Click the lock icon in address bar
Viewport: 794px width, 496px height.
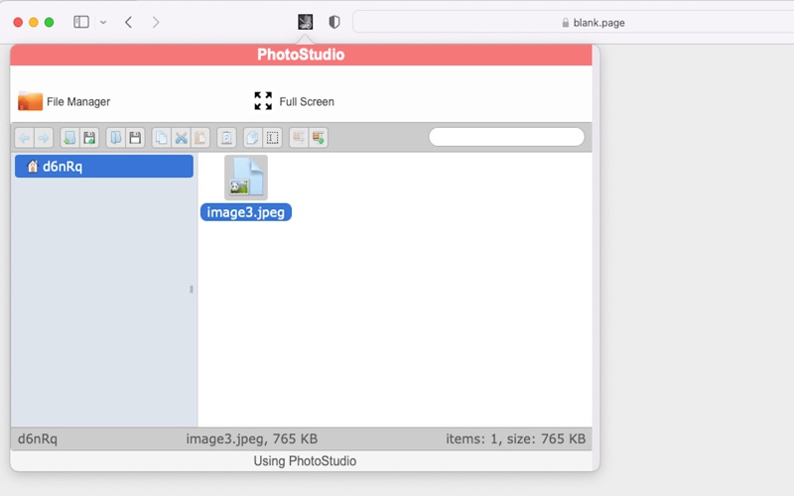click(x=566, y=23)
